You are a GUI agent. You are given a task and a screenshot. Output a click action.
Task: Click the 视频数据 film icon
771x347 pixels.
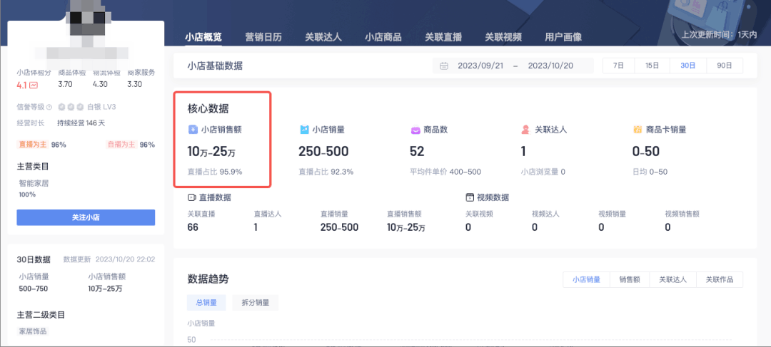coord(470,197)
